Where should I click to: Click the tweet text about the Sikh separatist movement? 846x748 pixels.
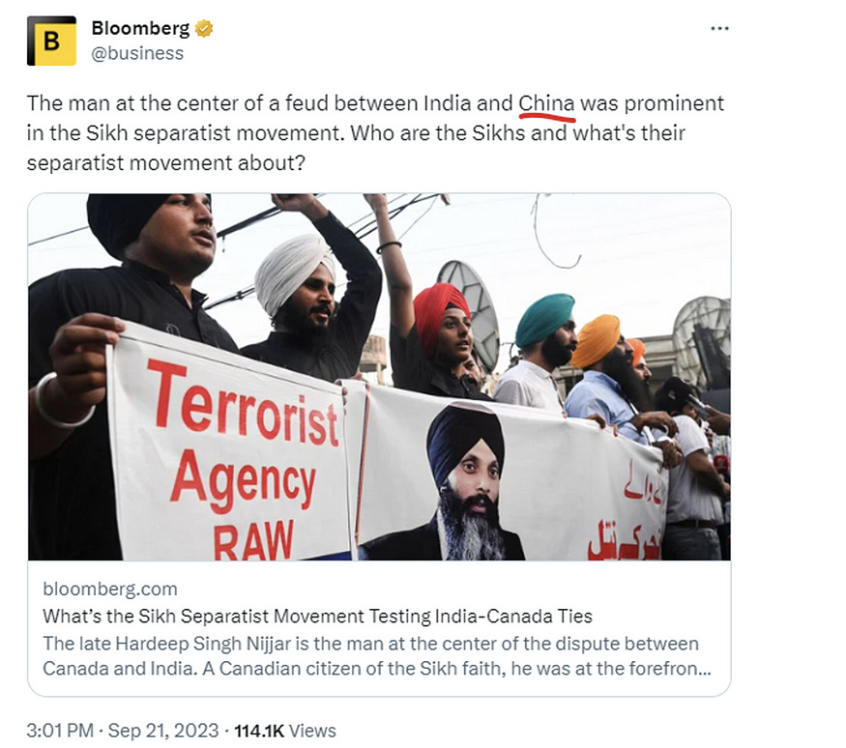[x=375, y=132]
